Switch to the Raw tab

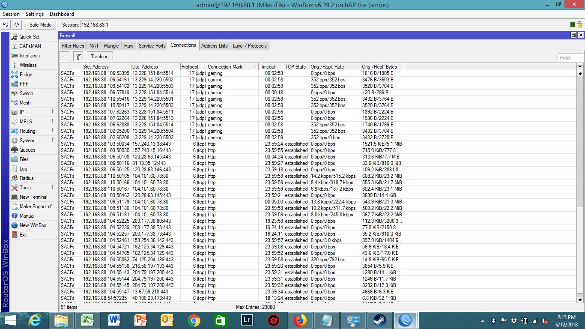tap(129, 46)
